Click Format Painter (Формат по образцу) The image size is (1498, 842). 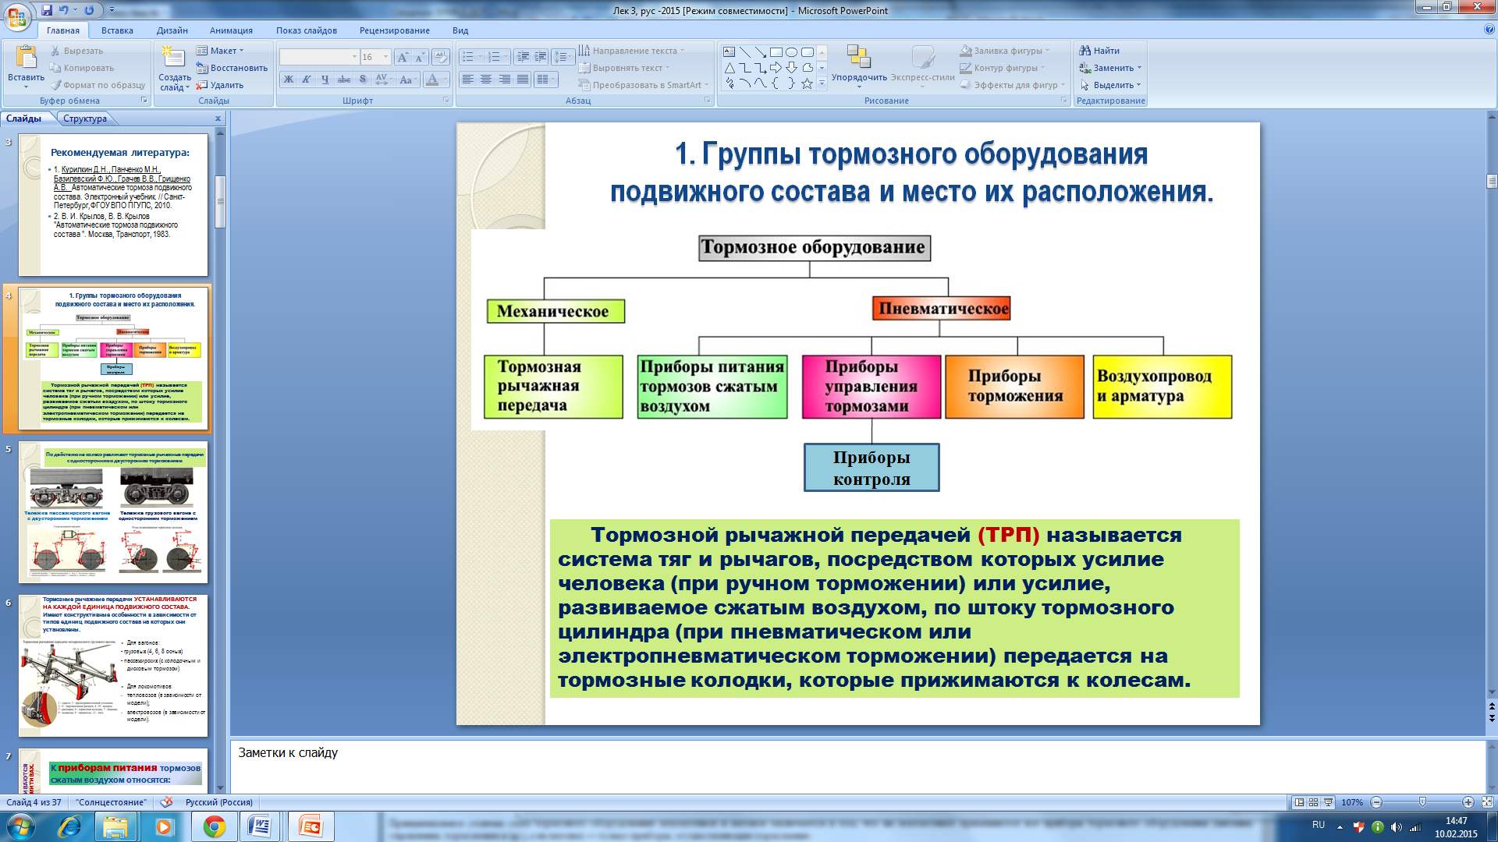point(97,85)
